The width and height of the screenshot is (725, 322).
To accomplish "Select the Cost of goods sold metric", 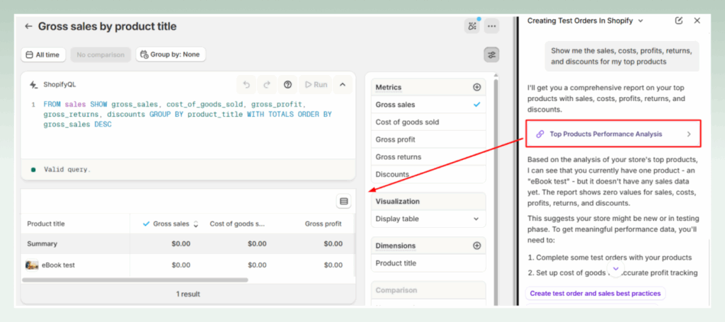I will click(x=428, y=122).
